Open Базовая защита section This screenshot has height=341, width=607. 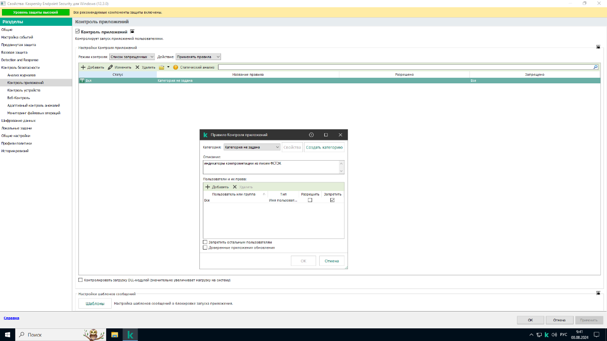coord(14,52)
